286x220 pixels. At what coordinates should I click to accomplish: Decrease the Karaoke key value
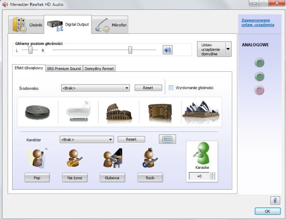coord(212,178)
